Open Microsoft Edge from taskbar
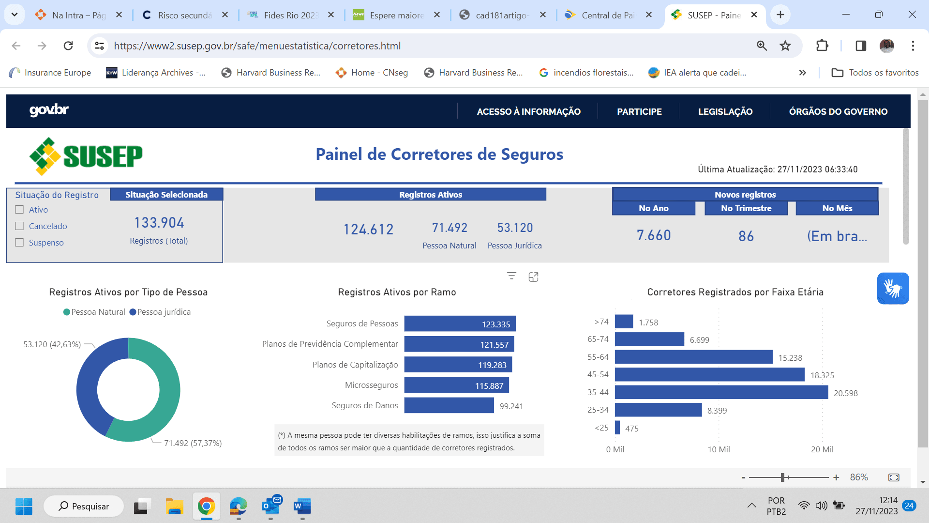Viewport: 929px width, 523px height. click(x=238, y=507)
